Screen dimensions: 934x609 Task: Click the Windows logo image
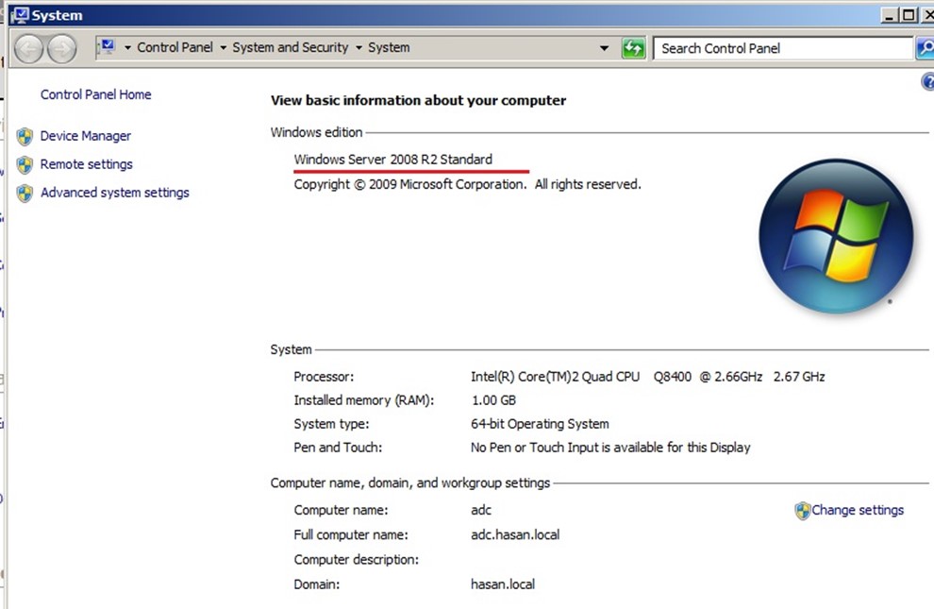(836, 236)
